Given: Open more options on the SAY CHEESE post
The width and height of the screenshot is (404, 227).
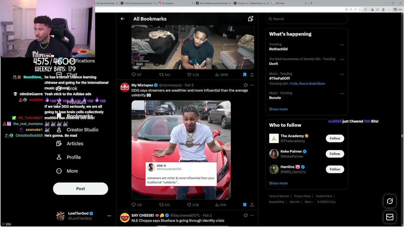Looking at the screenshot, I should coord(252,215).
